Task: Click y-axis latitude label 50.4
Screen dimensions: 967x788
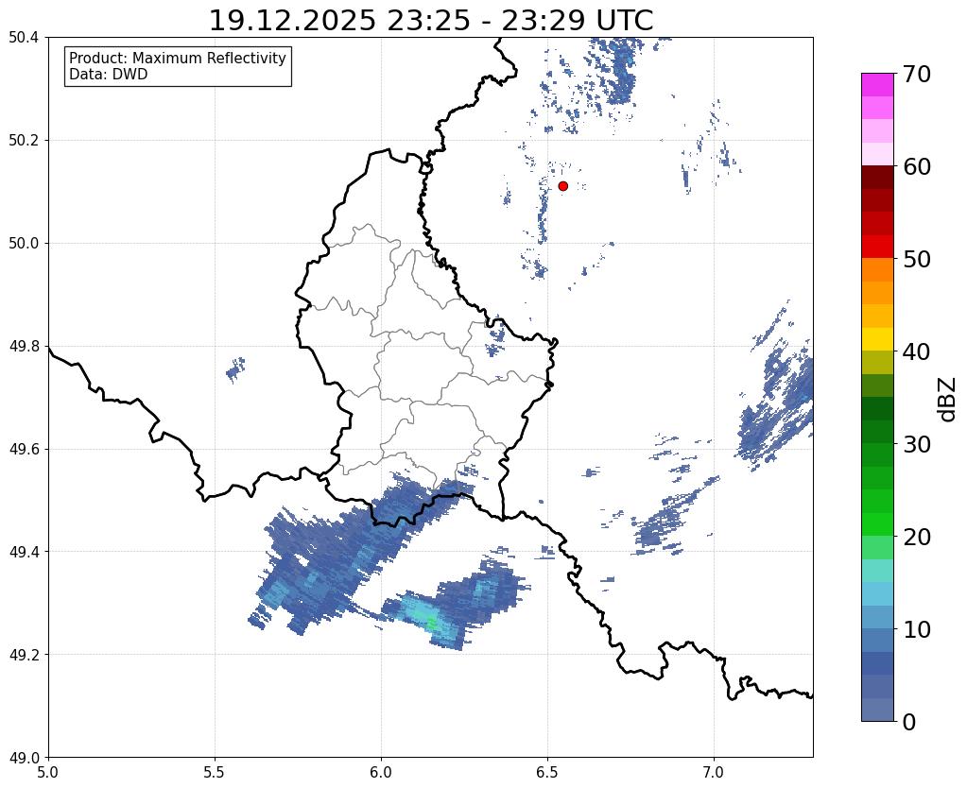Action: [x=24, y=38]
